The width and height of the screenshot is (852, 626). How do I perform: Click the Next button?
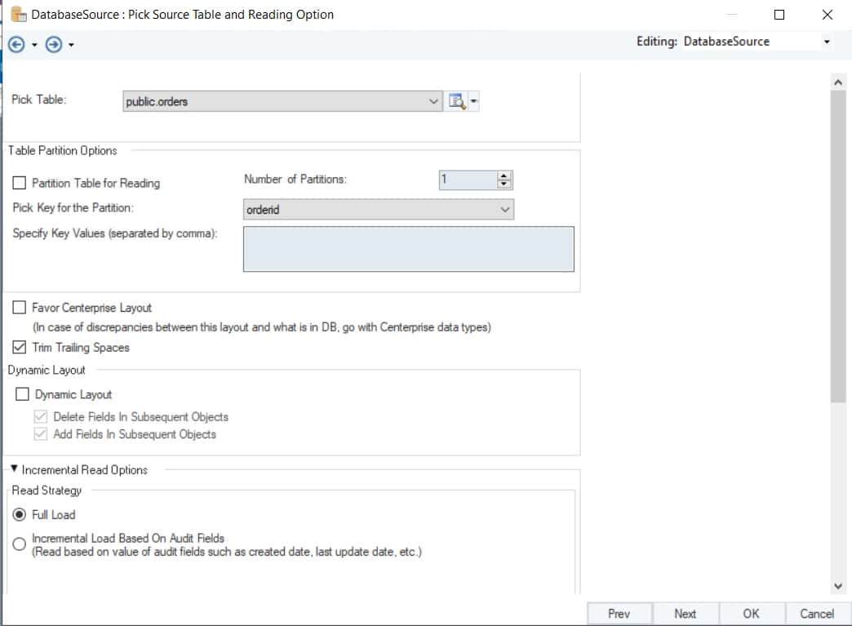686,613
